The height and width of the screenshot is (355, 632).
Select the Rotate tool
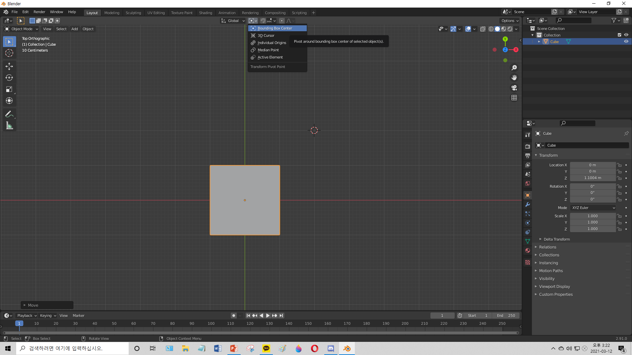click(x=9, y=78)
